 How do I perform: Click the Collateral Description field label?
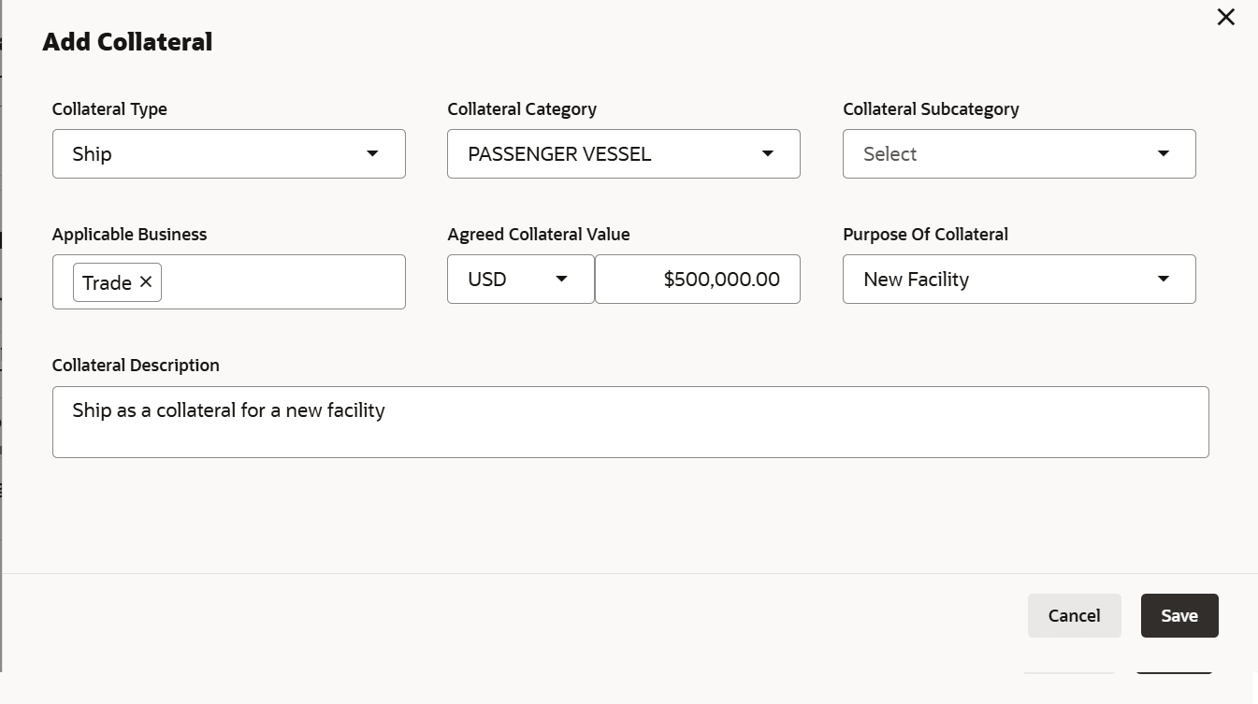(x=136, y=365)
